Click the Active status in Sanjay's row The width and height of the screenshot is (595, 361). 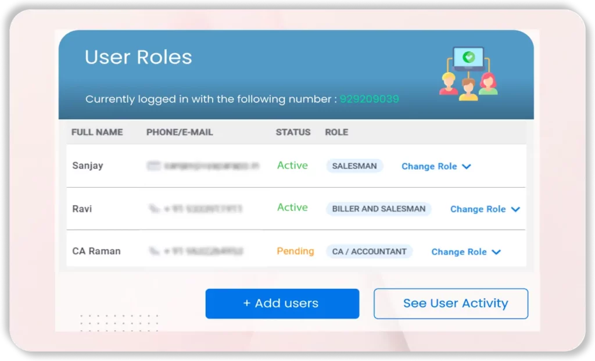coord(292,166)
